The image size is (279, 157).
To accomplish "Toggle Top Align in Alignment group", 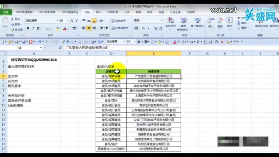I will [84, 21].
